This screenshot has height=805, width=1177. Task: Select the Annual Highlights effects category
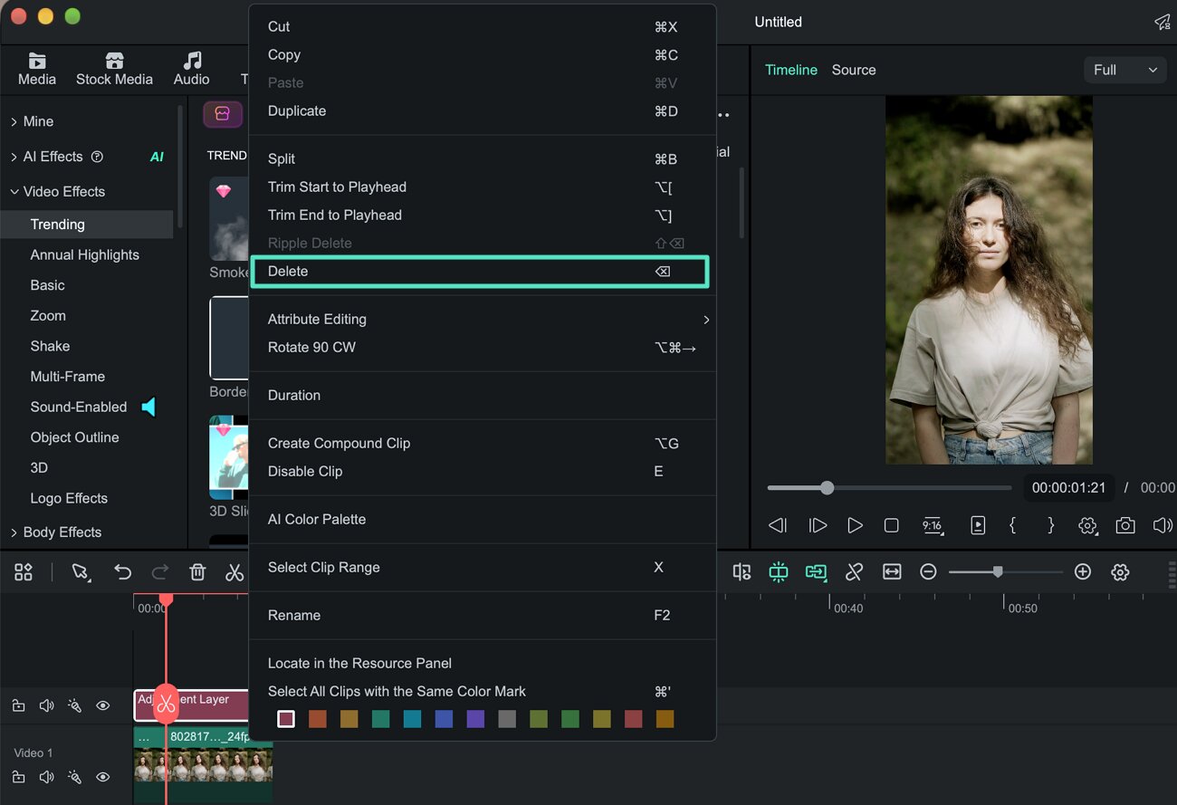[x=85, y=255]
